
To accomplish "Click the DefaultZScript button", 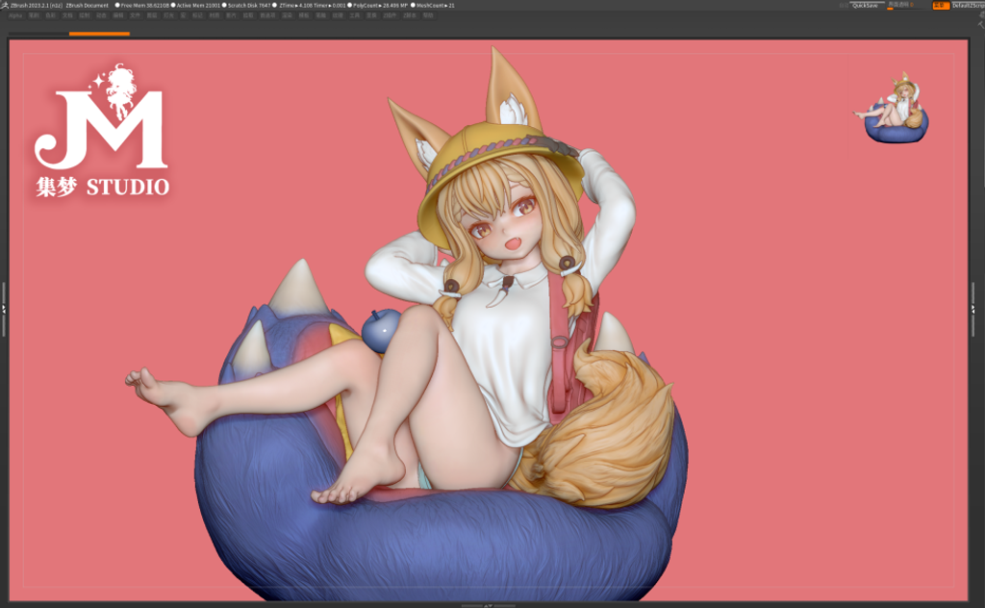I will [x=968, y=5].
